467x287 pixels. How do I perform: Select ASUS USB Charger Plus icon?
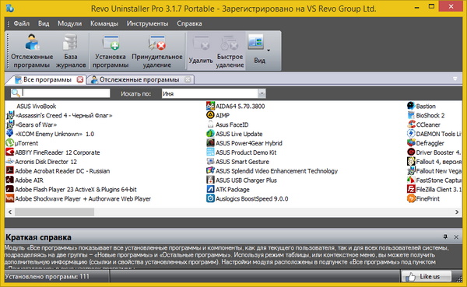click(x=211, y=180)
